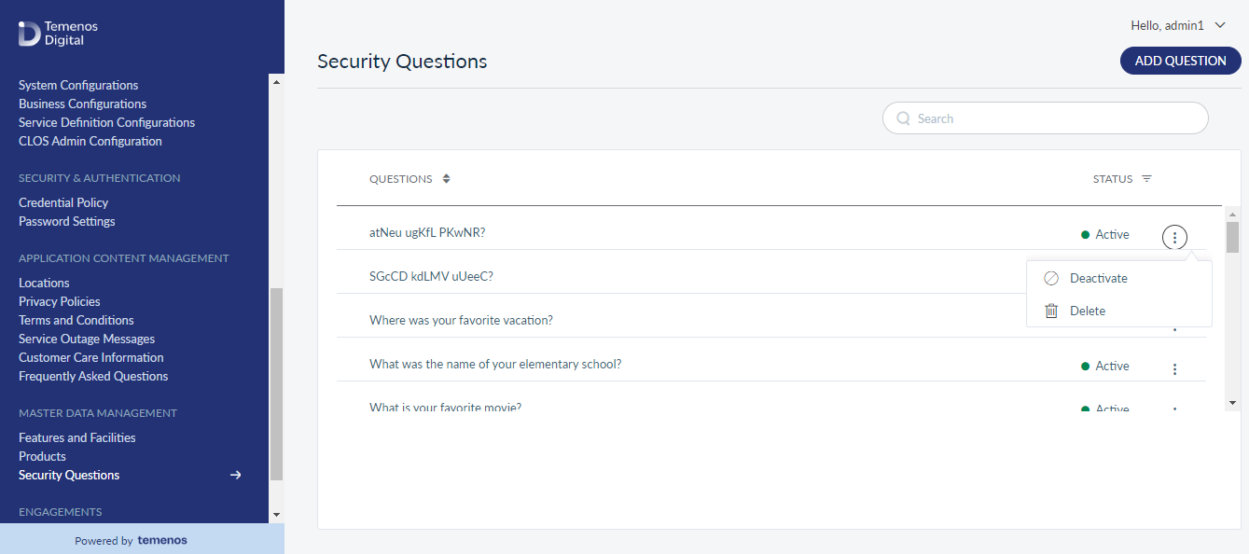Image resolution: width=1249 pixels, height=554 pixels.
Task: Click the Temenos Digital logo
Action: (58, 33)
